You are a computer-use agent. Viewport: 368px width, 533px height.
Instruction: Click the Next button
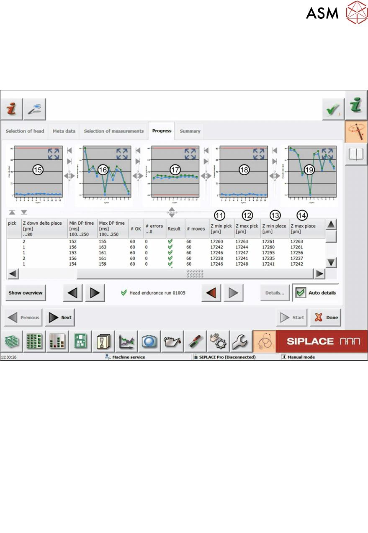click(59, 318)
